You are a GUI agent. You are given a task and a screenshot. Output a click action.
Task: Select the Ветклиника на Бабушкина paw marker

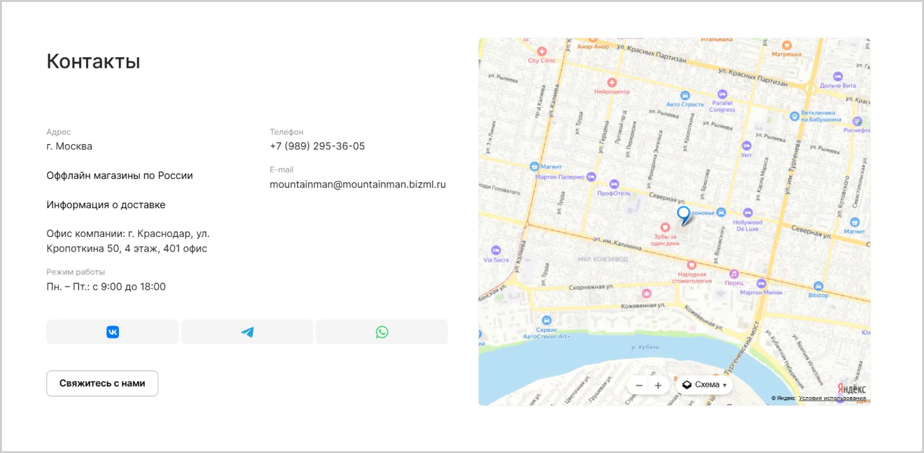pos(795,115)
